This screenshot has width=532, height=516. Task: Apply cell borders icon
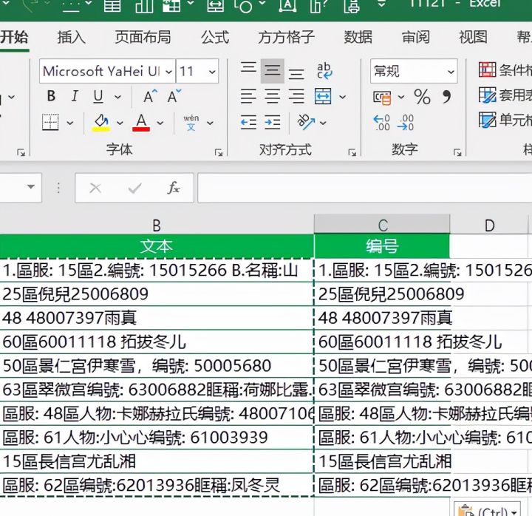50,122
